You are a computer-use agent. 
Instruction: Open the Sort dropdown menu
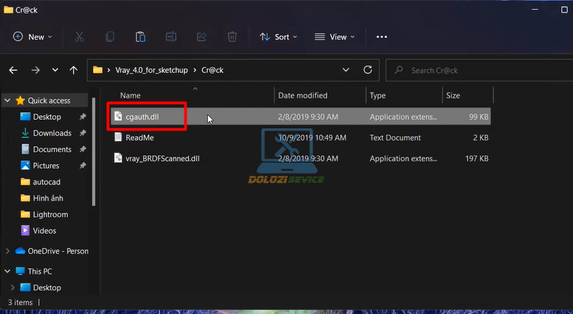(x=278, y=37)
